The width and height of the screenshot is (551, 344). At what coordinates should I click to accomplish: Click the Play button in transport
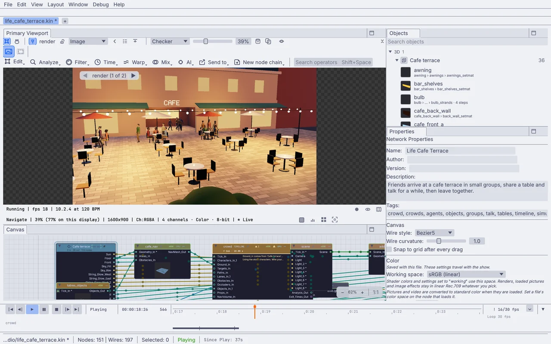click(x=32, y=309)
